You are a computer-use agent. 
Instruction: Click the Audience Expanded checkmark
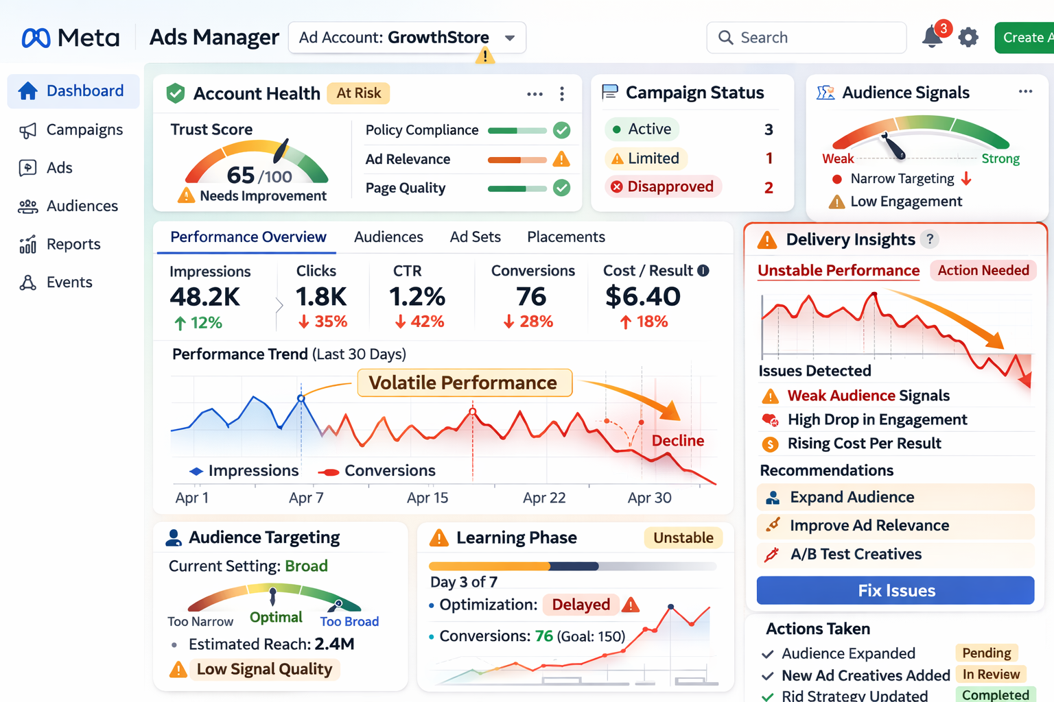coord(768,654)
